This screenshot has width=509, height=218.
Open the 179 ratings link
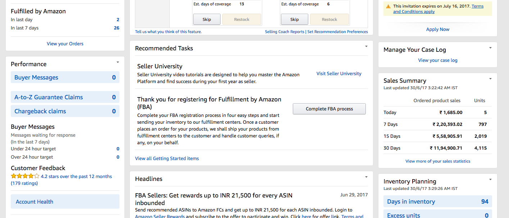[x=25, y=183]
